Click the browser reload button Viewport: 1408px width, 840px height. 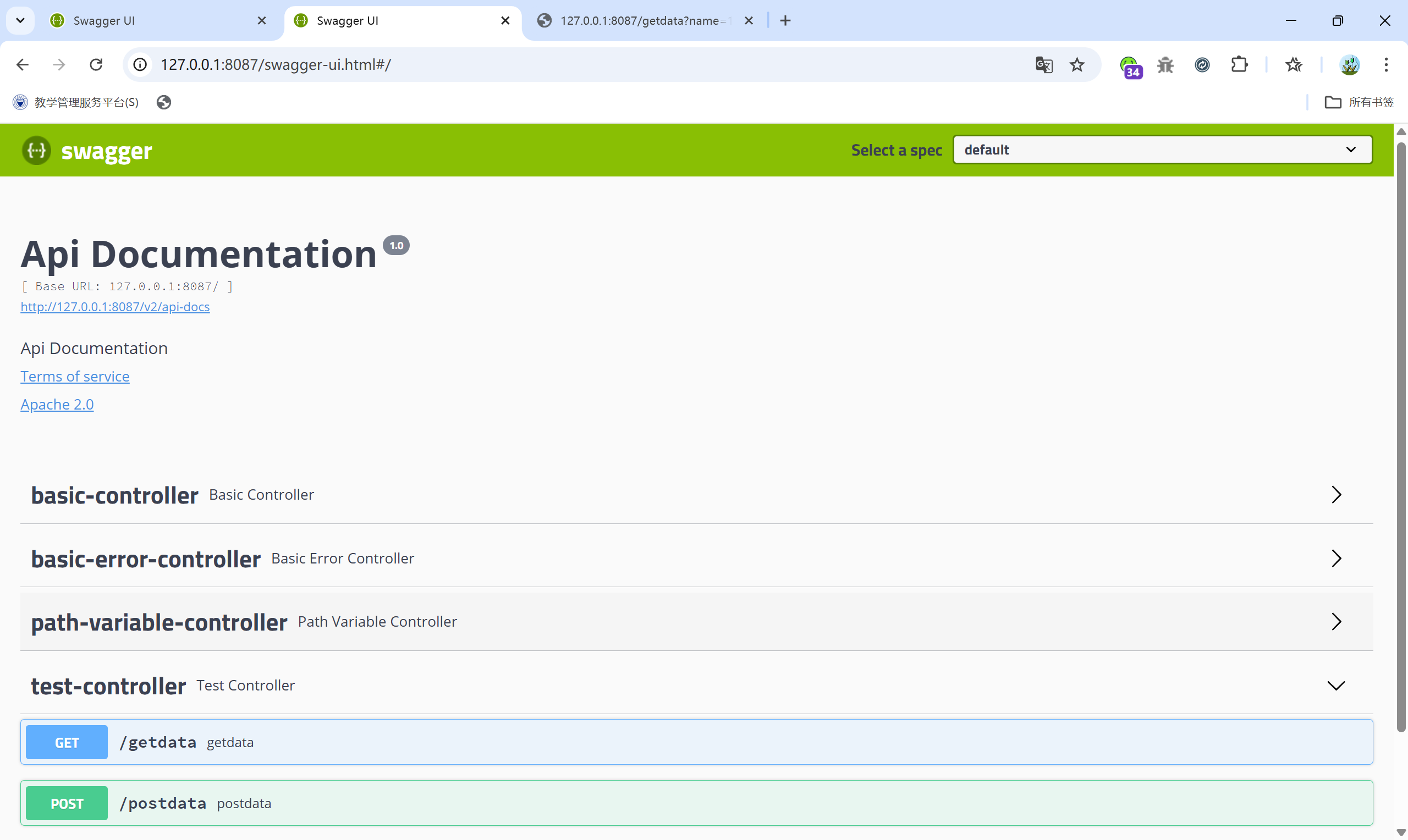point(96,65)
